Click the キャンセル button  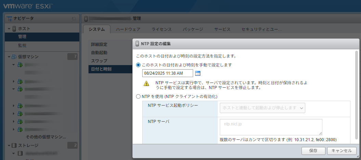tap(342, 151)
